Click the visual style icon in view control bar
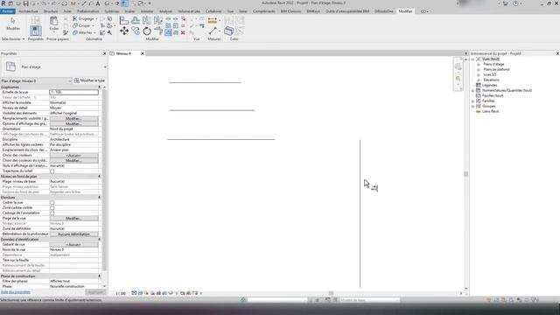 [x=140, y=293]
